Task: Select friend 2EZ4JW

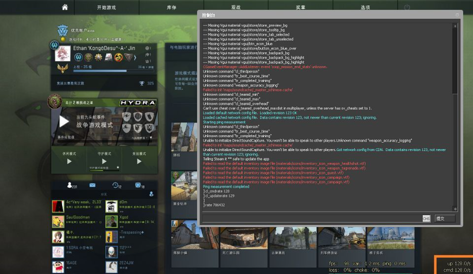Action: 131,267
